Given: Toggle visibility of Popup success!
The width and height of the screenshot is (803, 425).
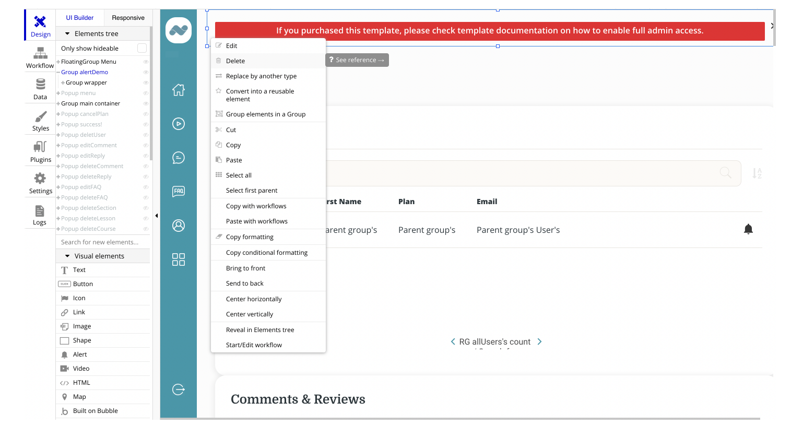Looking at the screenshot, I should [146, 124].
